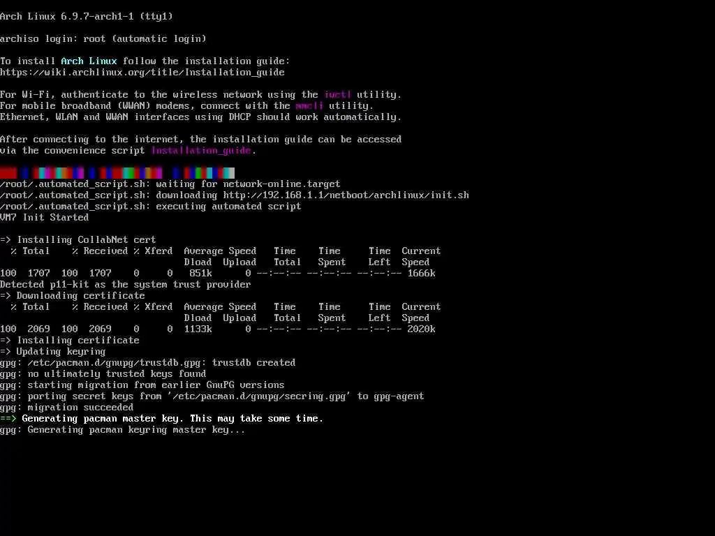Click the '=> Installing CollabNet cert' line
The height and width of the screenshot is (536, 715).
click(78, 240)
